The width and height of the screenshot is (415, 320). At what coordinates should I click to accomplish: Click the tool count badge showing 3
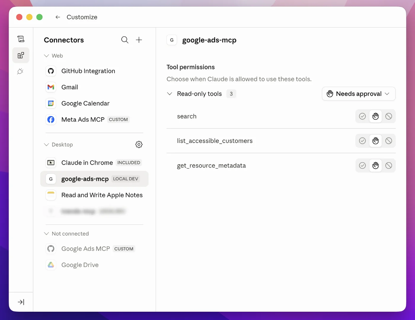point(231,94)
